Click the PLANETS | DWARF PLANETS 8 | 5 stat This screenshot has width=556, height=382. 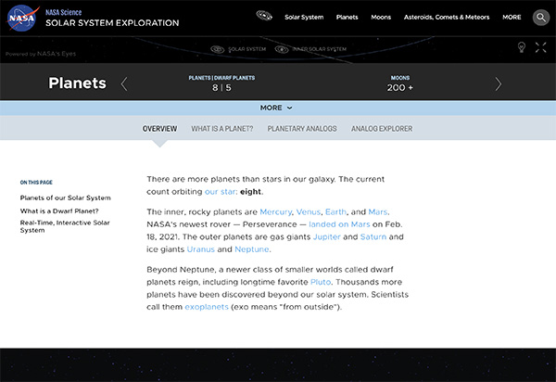[x=221, y=83]
